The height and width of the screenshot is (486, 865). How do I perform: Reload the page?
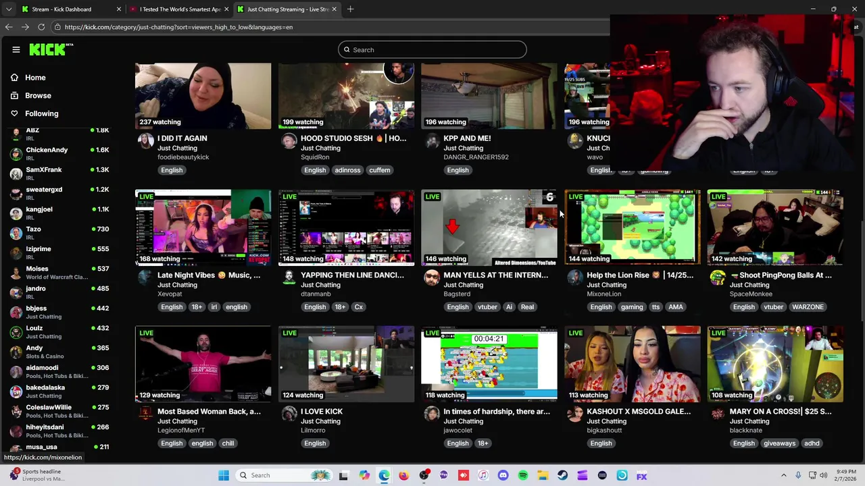(41, 27)
